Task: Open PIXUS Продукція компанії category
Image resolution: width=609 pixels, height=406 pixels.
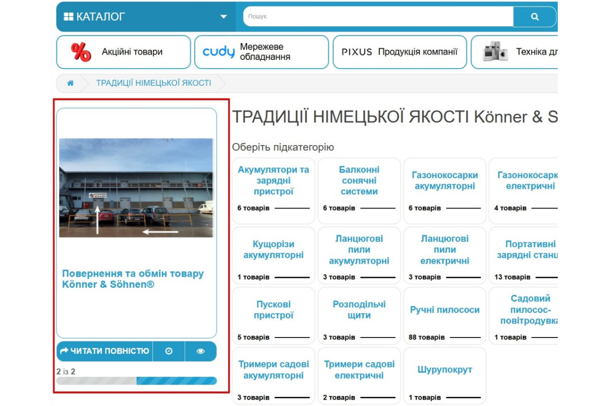Action: (x=399, y=52)
